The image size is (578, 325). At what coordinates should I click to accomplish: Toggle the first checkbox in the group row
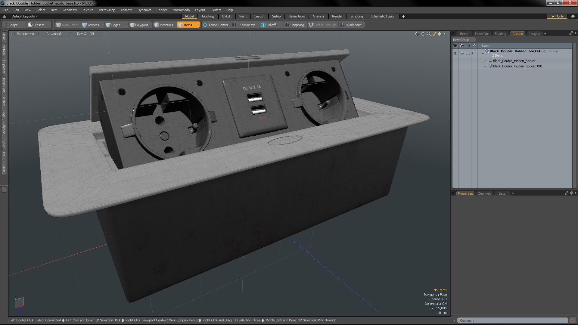click(x=468, y=53)
